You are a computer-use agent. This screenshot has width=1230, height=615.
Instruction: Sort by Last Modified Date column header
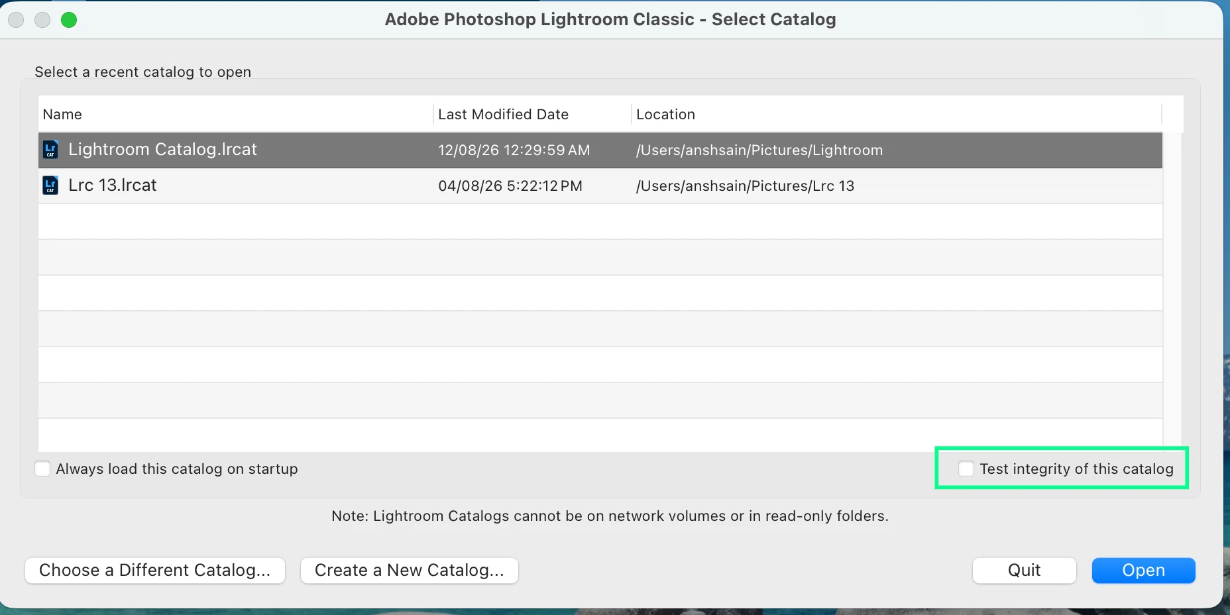[504, 115]
